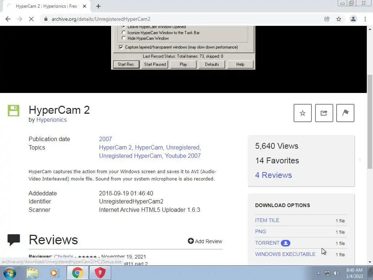Click the taskbar clock showing 8:40 AM
The width and height of the screenshot is (373, 280).
[354, 273]
